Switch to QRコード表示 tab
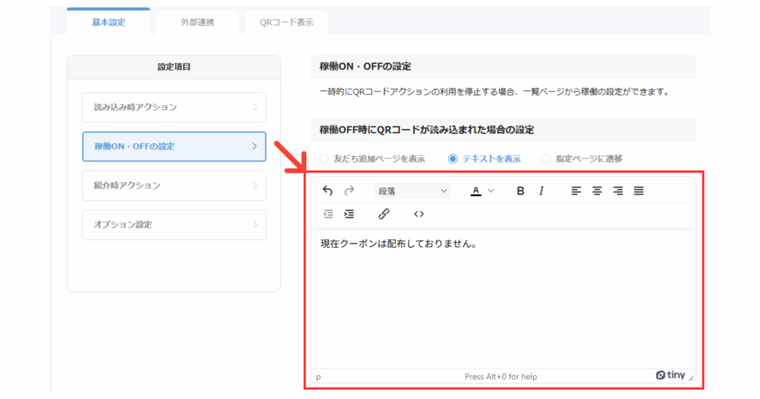The width and height of the screenshot is (760, 399). coord(286,22)
